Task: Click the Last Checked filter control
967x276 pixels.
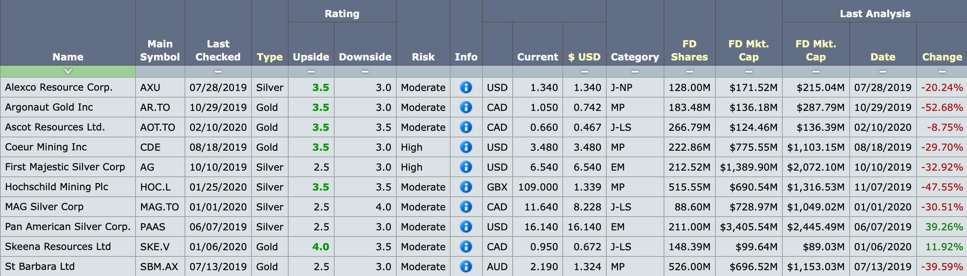Action: point(218,71)
